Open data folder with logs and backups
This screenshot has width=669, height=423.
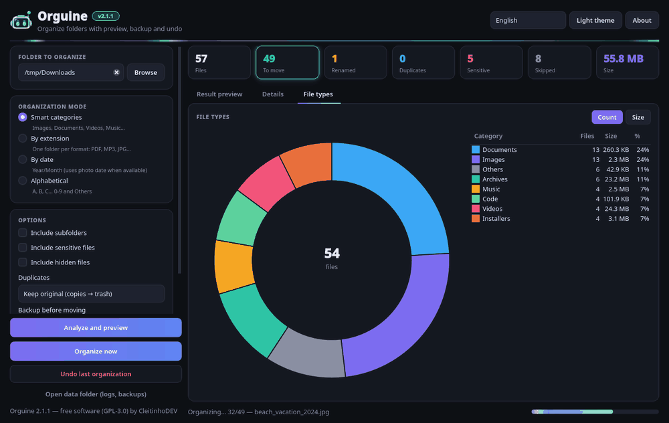[x=96, y=394]
